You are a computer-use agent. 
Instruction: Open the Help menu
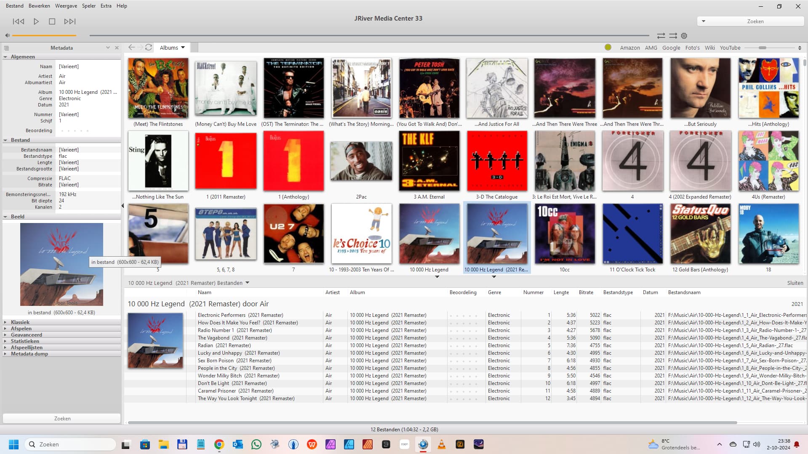click(122, 6)
